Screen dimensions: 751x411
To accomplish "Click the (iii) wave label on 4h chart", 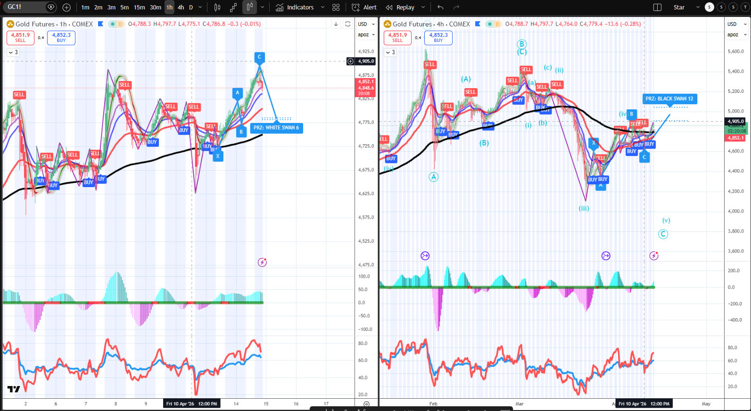I will point(584,208).
